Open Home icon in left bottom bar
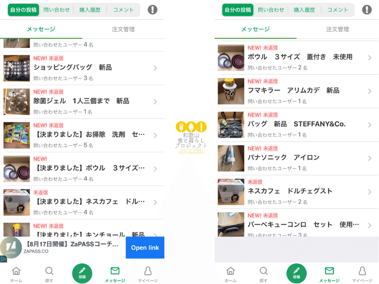This screenshot has height=284, width=379. click(x=16, y=275)
